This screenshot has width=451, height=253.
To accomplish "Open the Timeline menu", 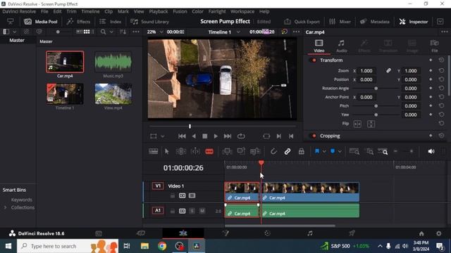I will point(90,11).
